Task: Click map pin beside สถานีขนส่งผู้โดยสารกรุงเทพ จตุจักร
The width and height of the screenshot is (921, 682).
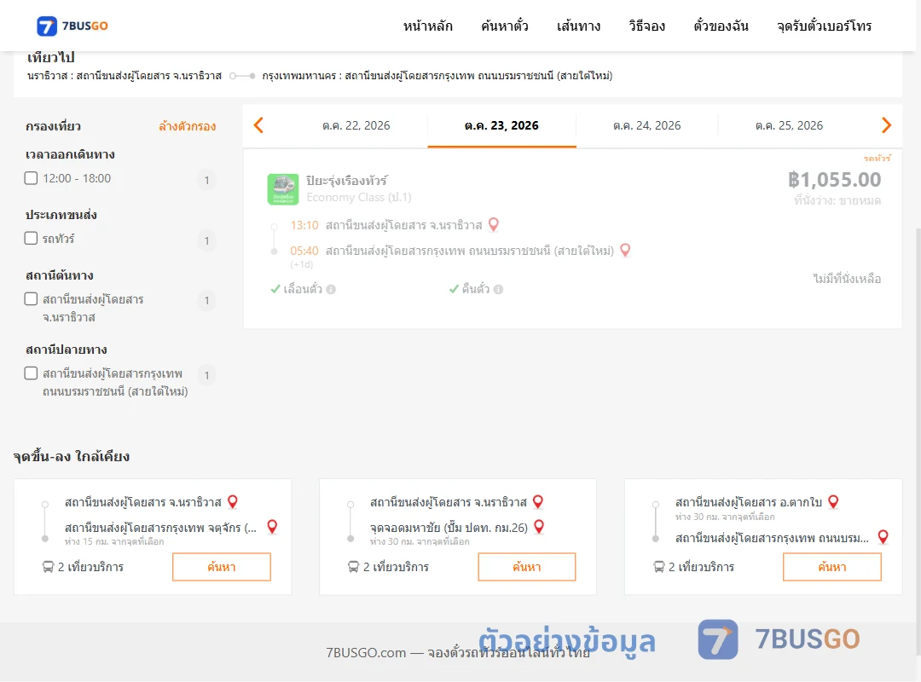Action: pyautogui.click(x=272, y=527)
